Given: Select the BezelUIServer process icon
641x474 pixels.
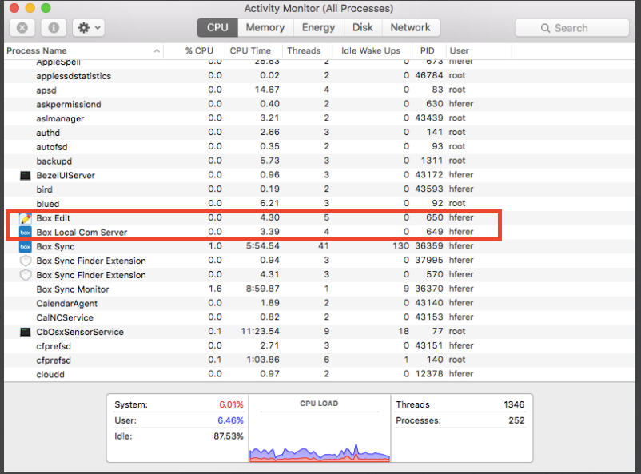Looking at the screenshot, I should [x=26, y=175].
